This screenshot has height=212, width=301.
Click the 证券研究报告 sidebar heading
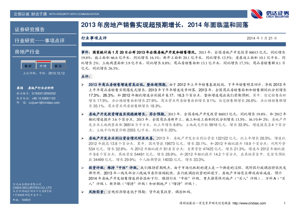pos(30,30)
